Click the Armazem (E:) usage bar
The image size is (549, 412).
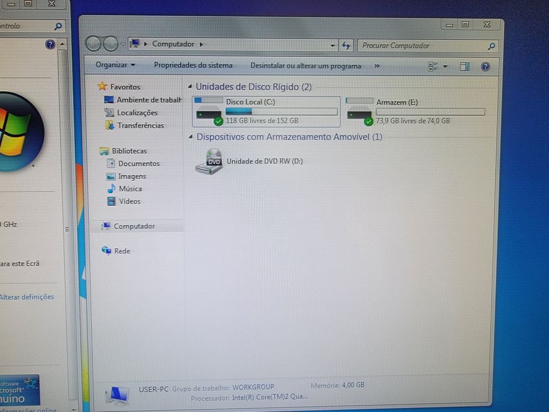[x=431, y=112]
